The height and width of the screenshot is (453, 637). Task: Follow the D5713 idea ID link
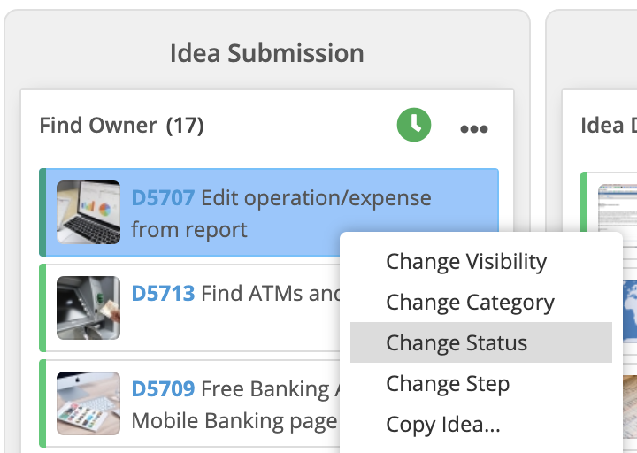tap(163, 294)
